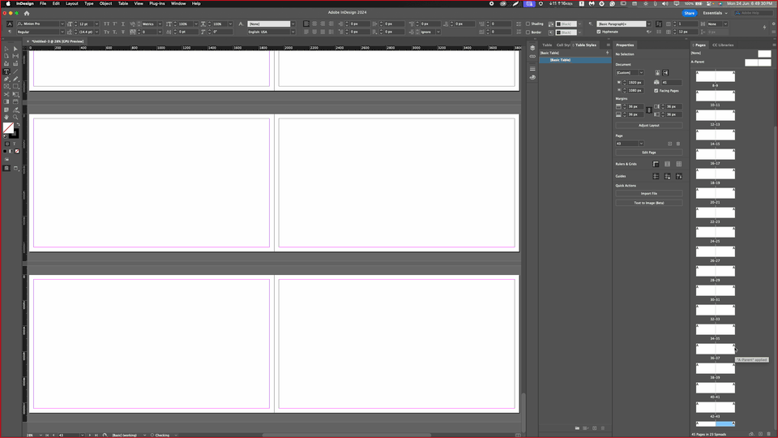Screen dimensions: 778x438
Task: Toggle Facing Pages checkbox
Action: tap(656, 91)
